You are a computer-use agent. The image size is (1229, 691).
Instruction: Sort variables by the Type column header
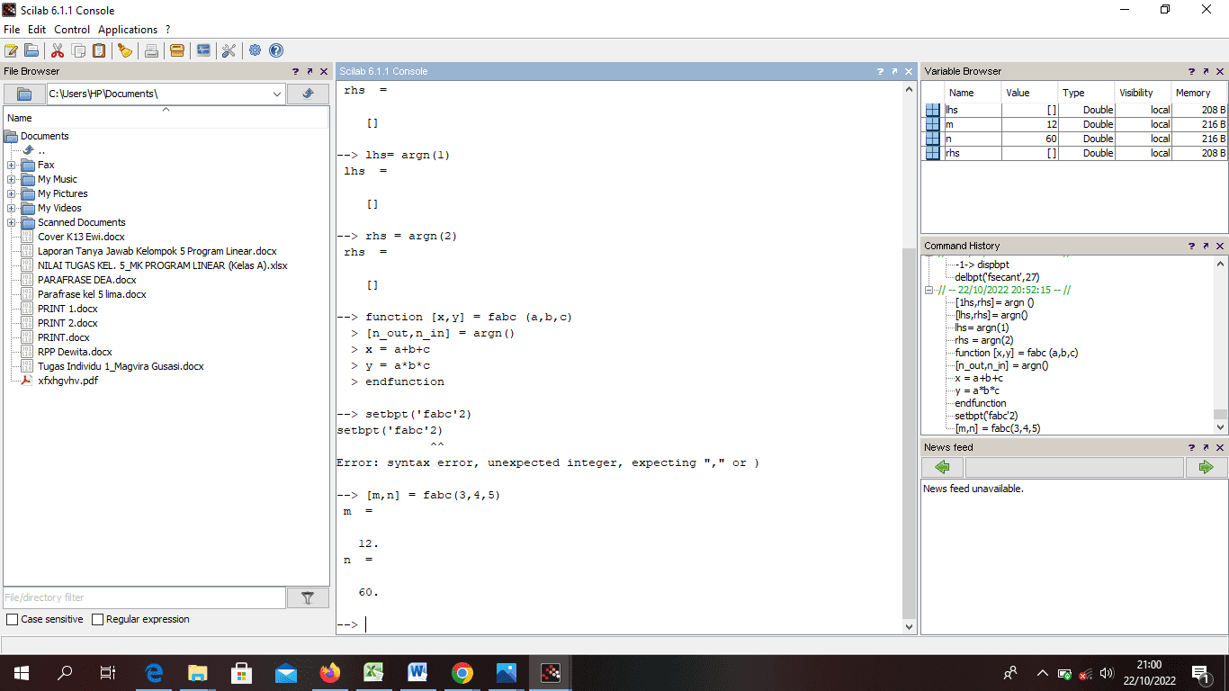[1086, 93]
